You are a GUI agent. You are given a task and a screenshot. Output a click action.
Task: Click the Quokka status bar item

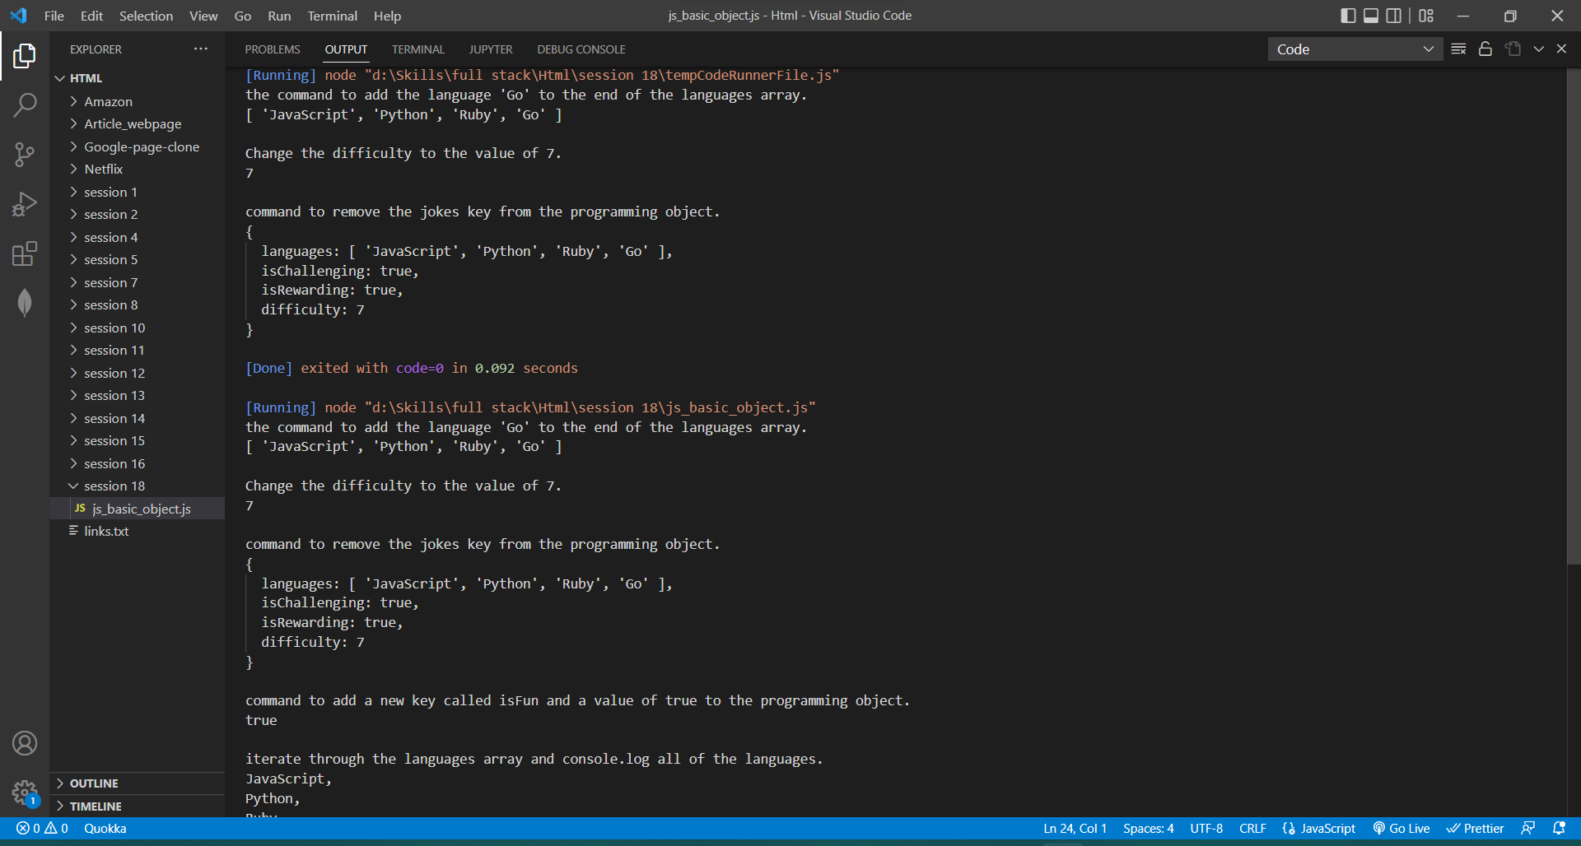point(105,829)
